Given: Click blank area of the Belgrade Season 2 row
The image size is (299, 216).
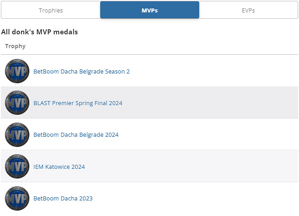Looking at the screenshot, I should coord(214,71).
